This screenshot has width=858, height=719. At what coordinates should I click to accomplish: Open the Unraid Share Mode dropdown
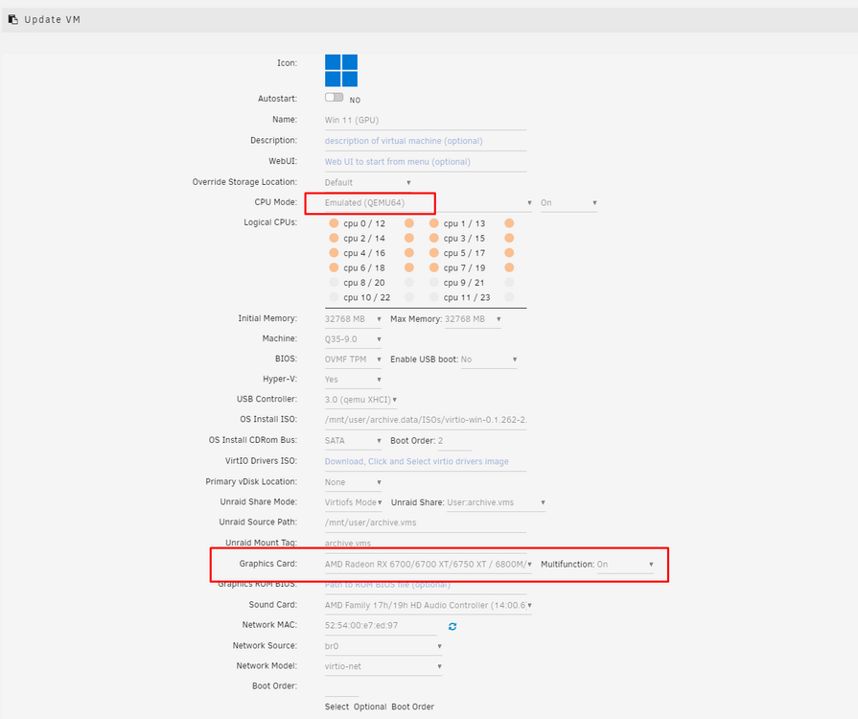(x=354, y=503)
